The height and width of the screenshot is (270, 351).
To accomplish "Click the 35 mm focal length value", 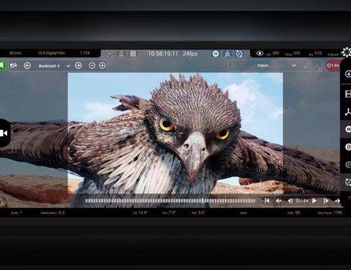I will click(x=15, y=53).
